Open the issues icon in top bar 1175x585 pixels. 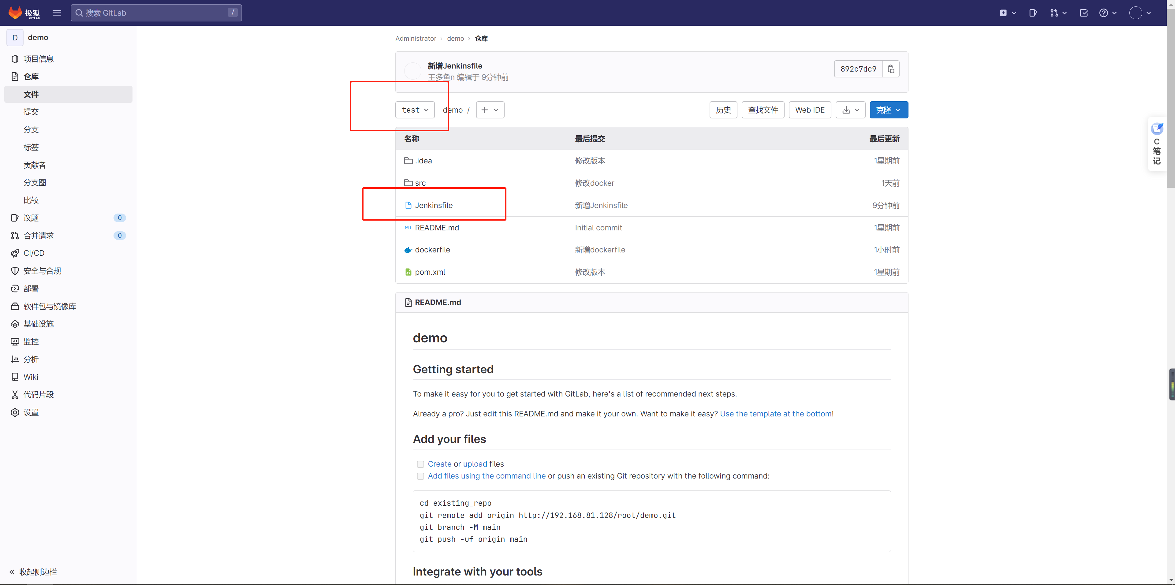[x=1033, y=13]
